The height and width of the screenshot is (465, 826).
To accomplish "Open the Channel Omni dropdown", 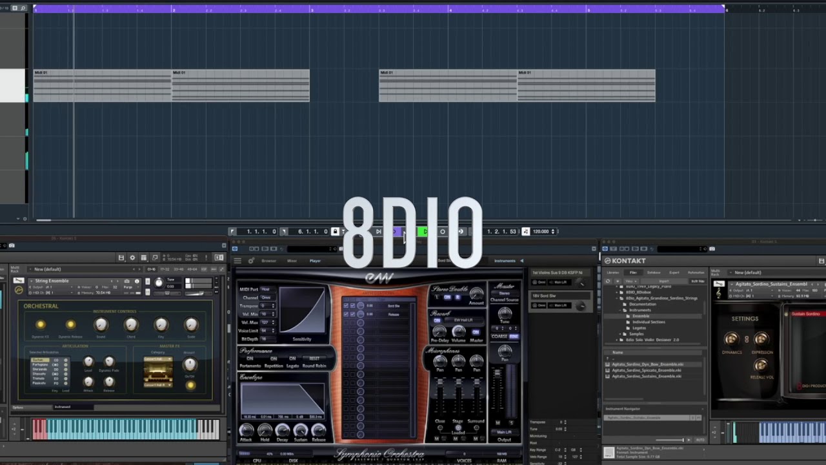I will tap(267, 298).
